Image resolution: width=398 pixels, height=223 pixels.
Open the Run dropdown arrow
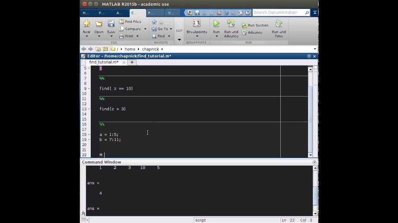[x=216, y=36]
